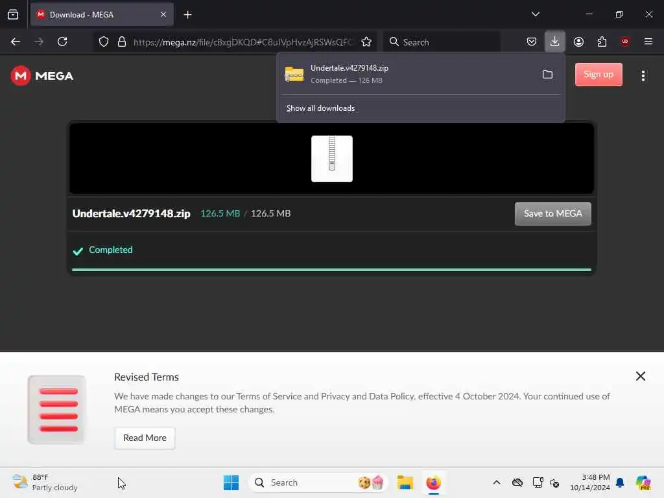Show downloaded zip in containing folder

547,75
